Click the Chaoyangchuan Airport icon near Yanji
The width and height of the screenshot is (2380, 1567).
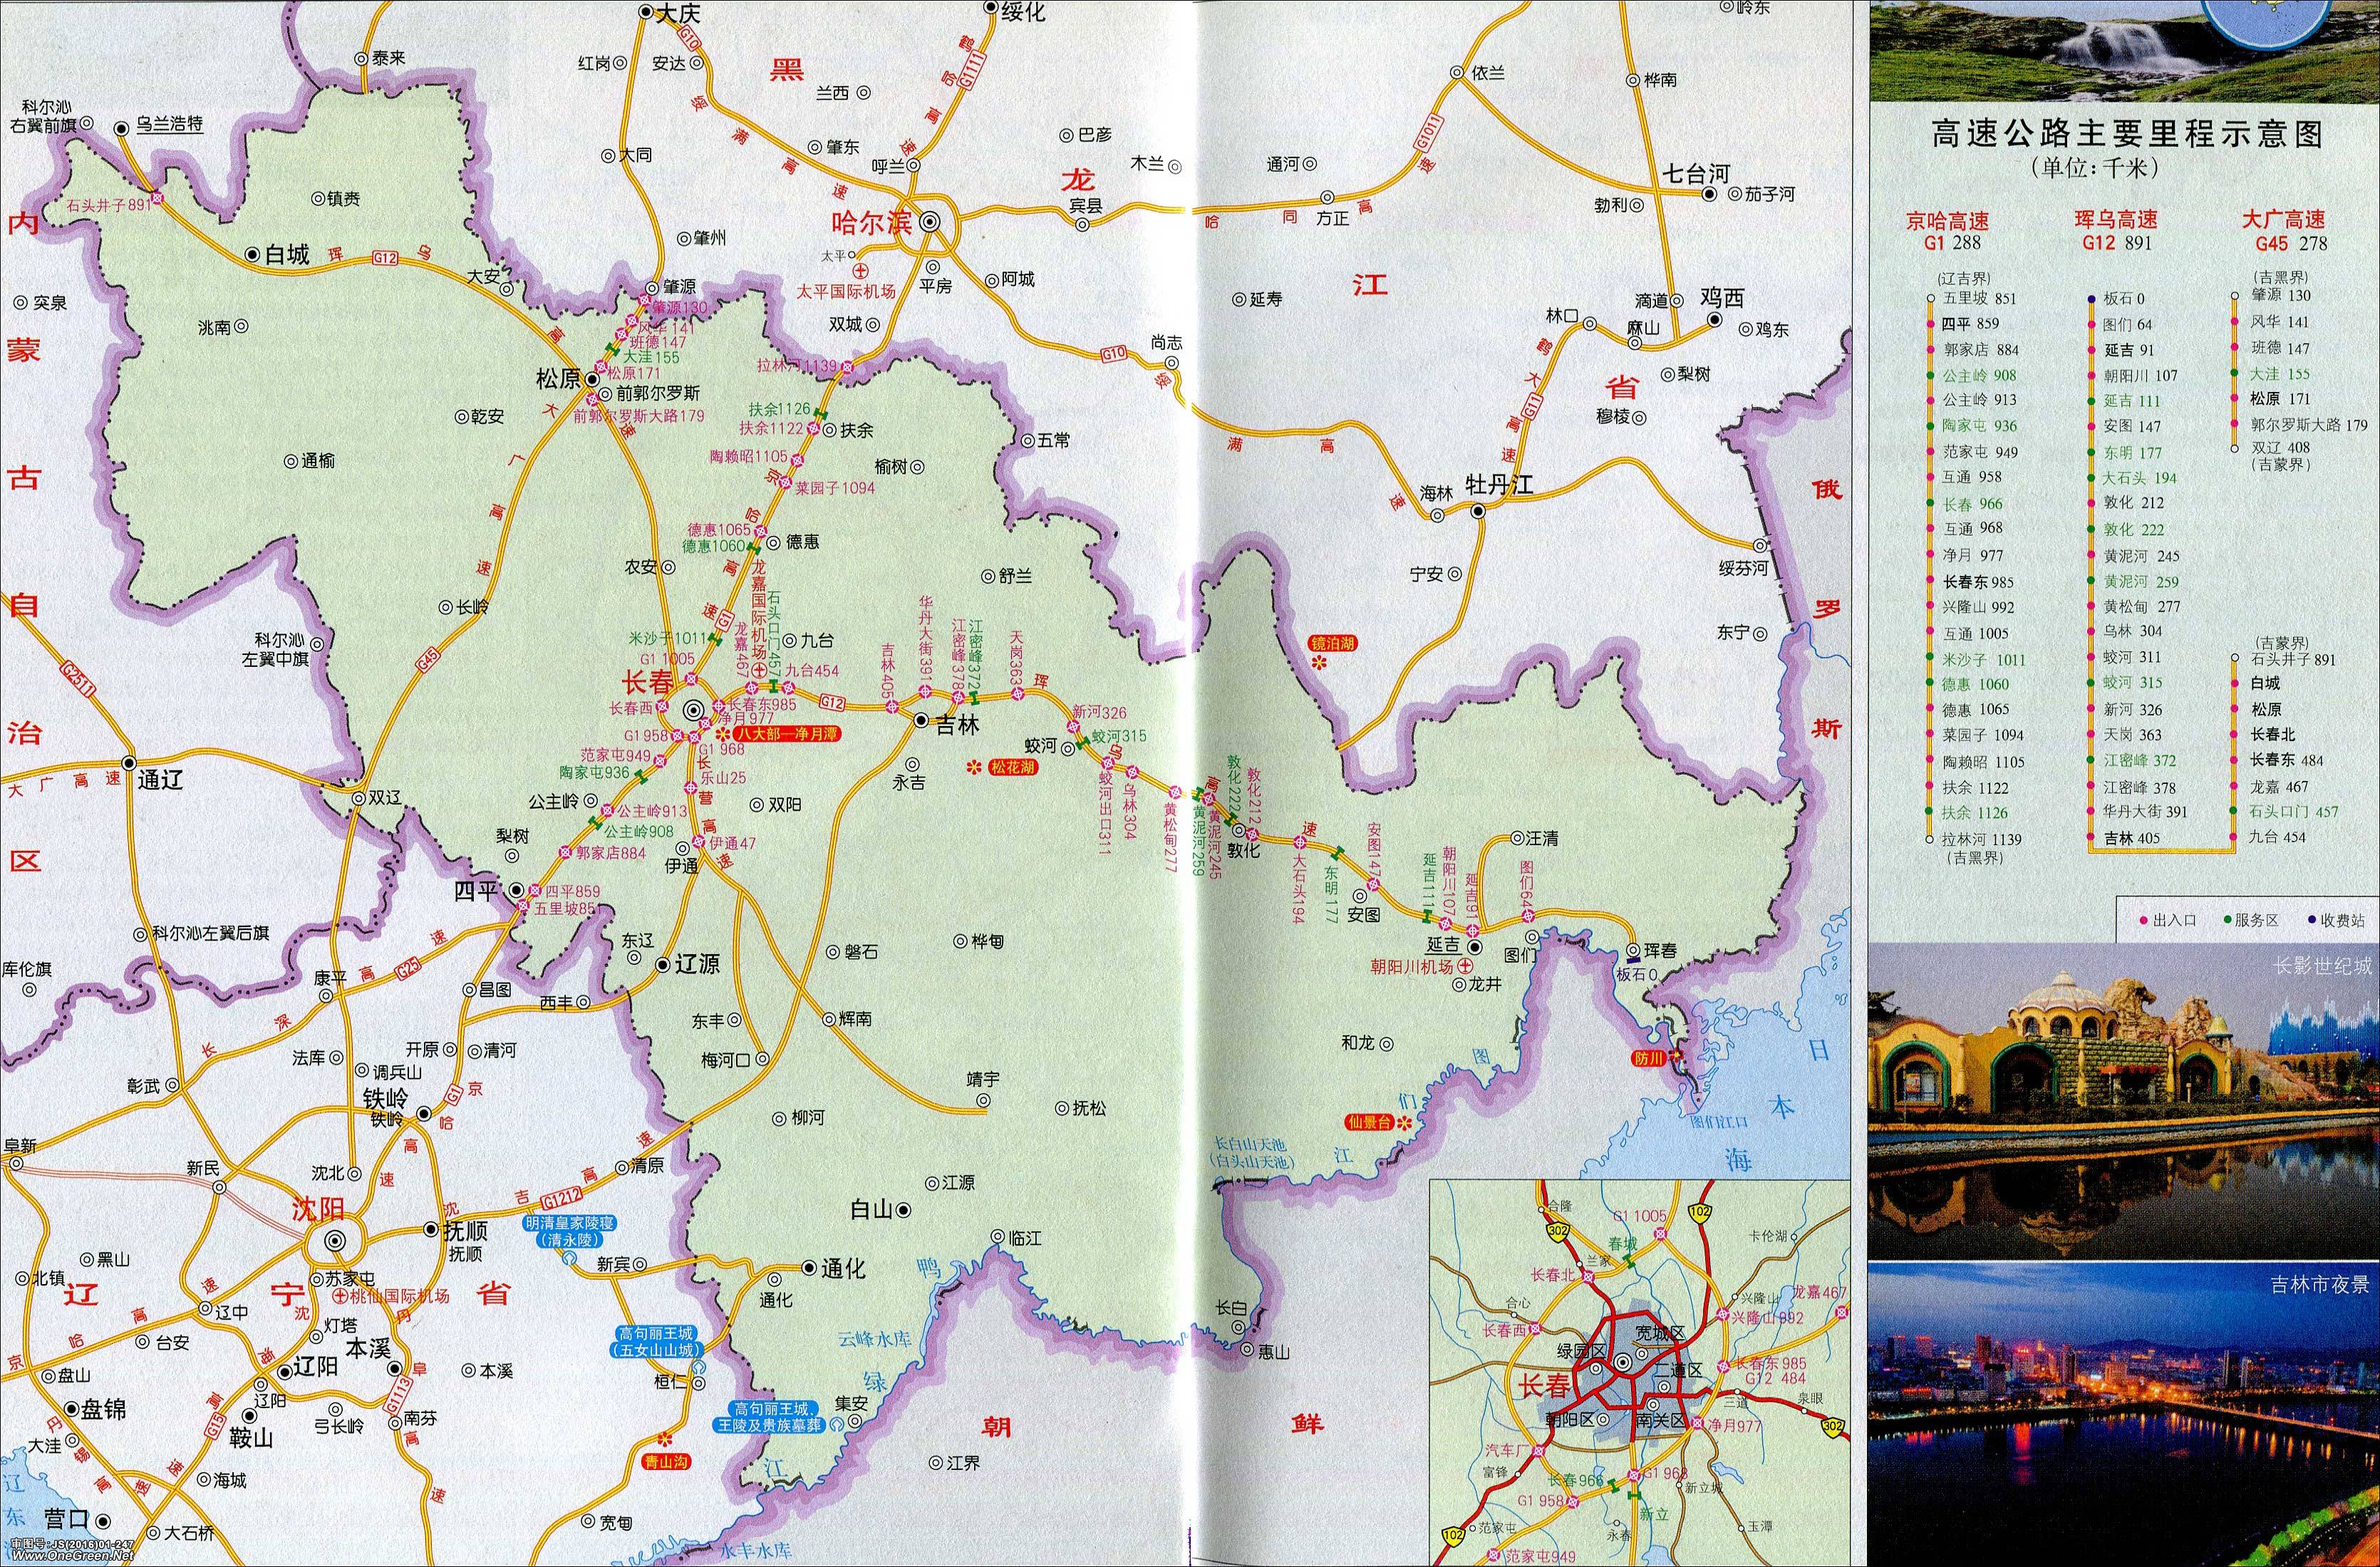[1465, 966]
